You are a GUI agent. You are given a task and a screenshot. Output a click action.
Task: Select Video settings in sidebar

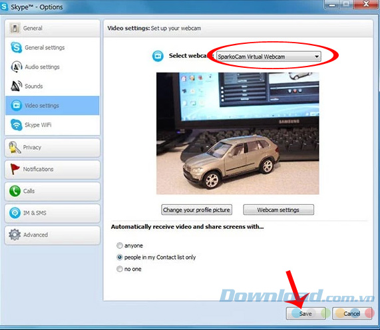pyautogui.click(x=52, y=105)
